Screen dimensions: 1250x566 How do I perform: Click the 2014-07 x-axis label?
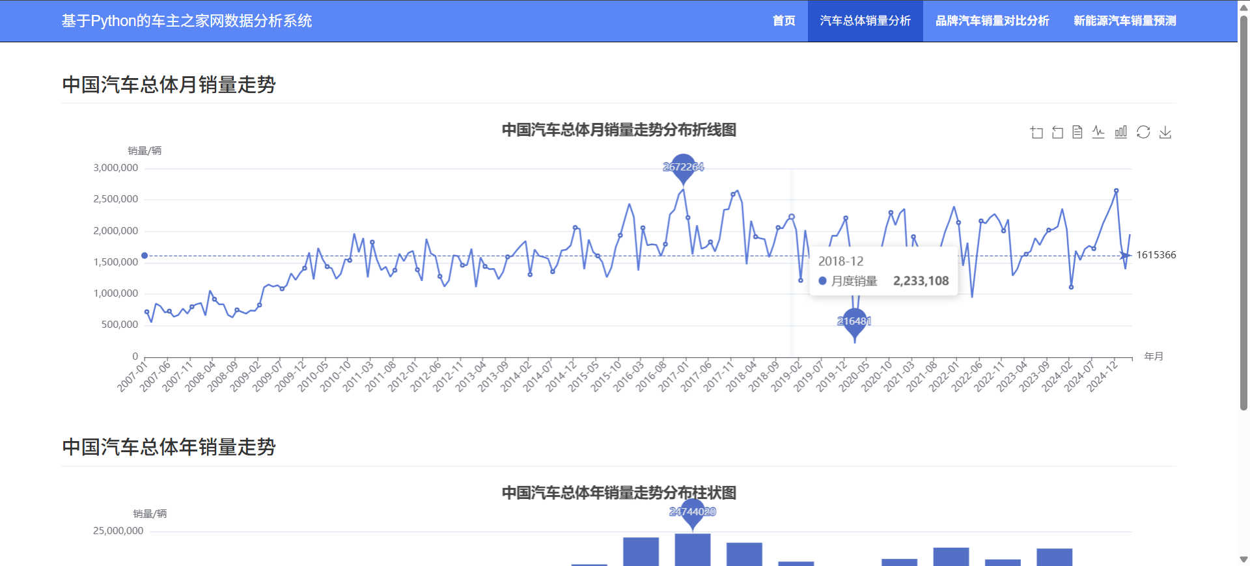point(538,377)
